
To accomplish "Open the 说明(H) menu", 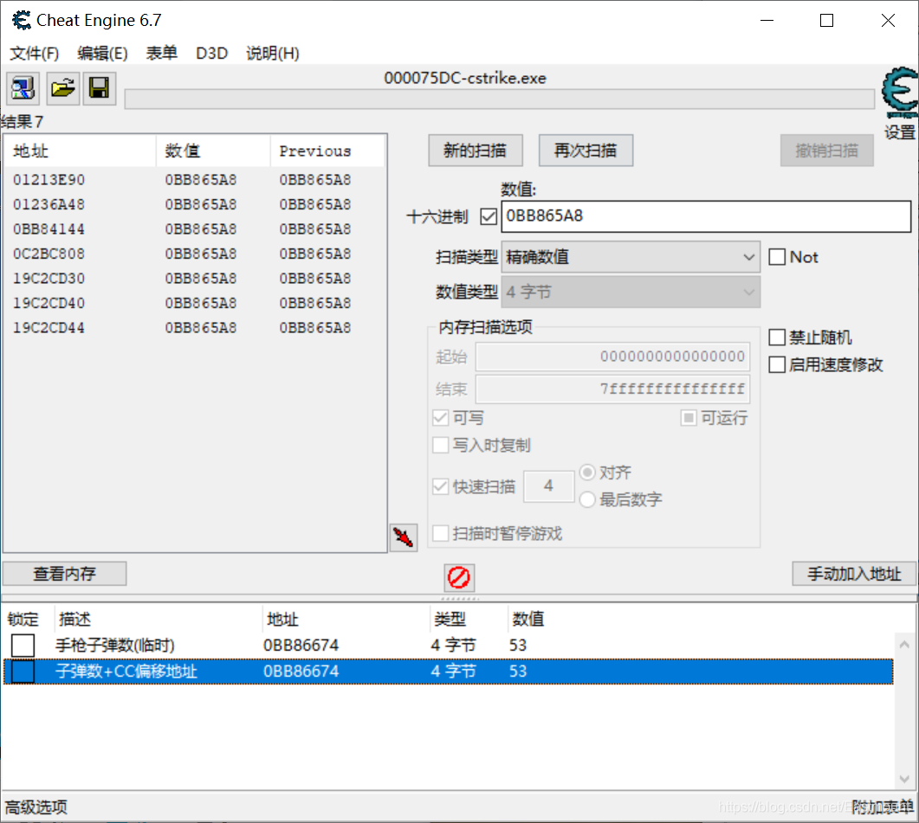I will pos(273,54).
